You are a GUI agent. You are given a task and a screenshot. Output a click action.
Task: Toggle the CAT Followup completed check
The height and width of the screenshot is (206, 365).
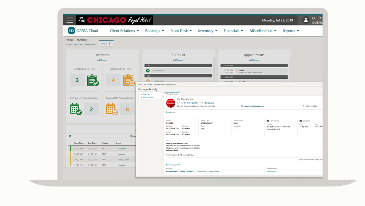tap(148, 70)
